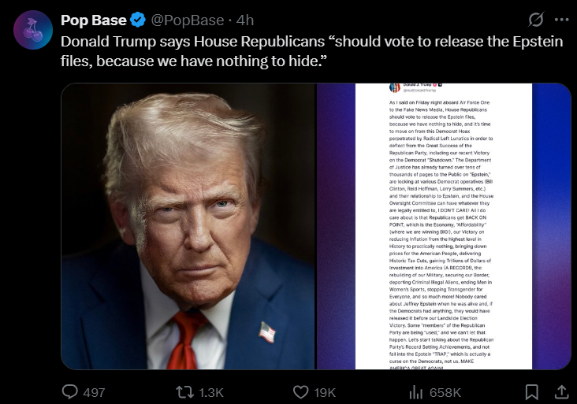View post analytics bar chart icon

416,392
